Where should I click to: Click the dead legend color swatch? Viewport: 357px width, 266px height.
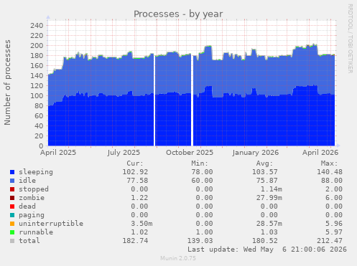12,206
